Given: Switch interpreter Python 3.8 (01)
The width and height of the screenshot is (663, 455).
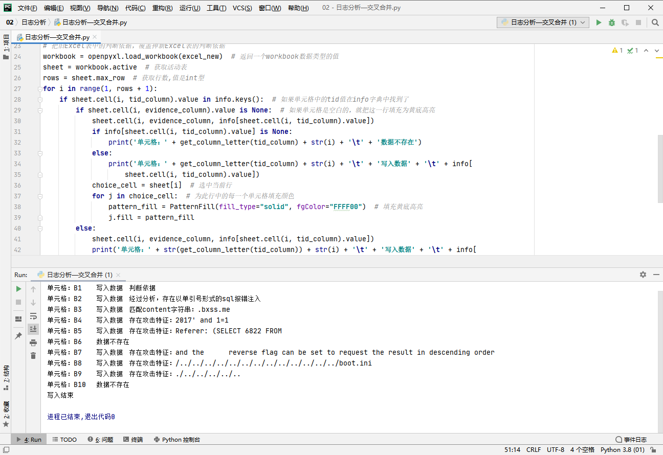Looking at the screenshot, I should (623, 450).
